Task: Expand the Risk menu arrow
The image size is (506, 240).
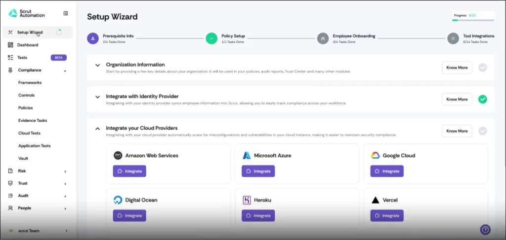Action: [x=65, y=171]
